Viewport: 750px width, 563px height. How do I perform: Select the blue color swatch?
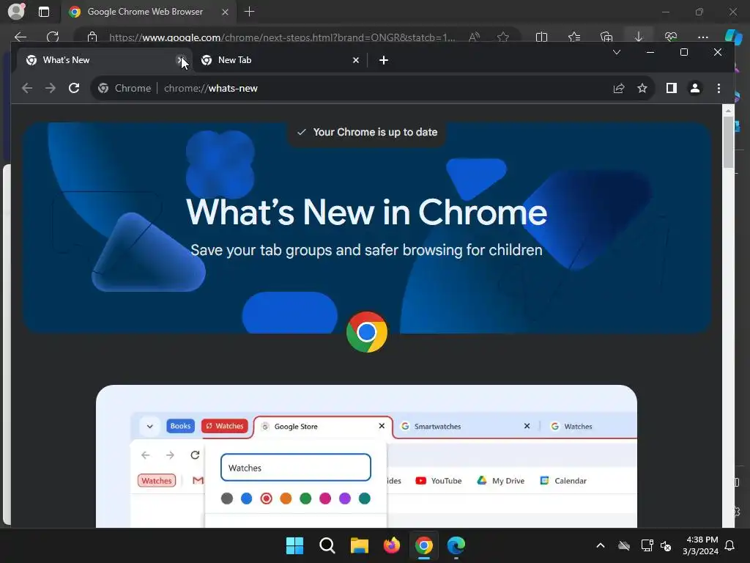point(246,498)
